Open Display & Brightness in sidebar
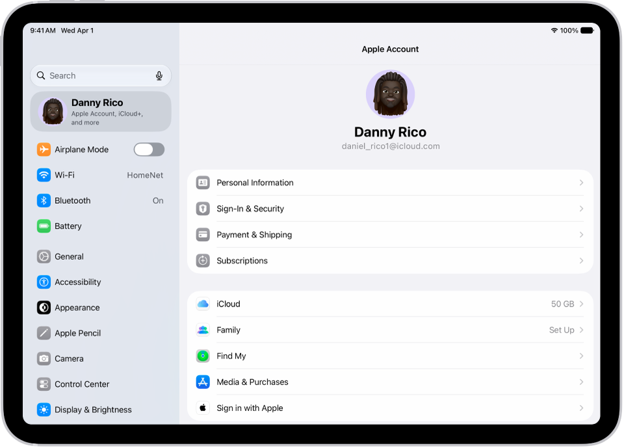This screenshot has height=448, width=624. pyautogui.click(x=101, y=410)
